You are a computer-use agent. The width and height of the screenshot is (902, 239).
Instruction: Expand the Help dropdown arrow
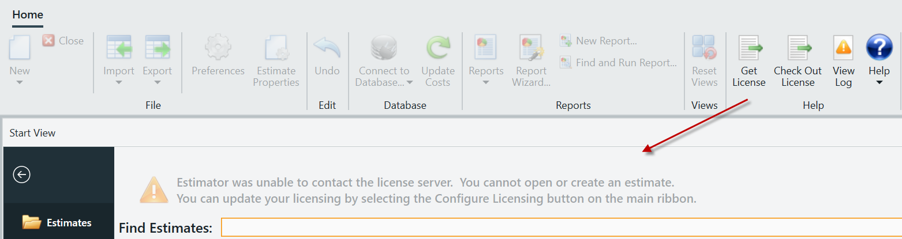879,82
